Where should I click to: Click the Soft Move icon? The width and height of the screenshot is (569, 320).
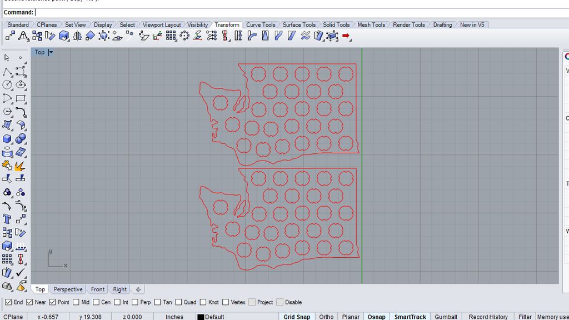(23, 36)
